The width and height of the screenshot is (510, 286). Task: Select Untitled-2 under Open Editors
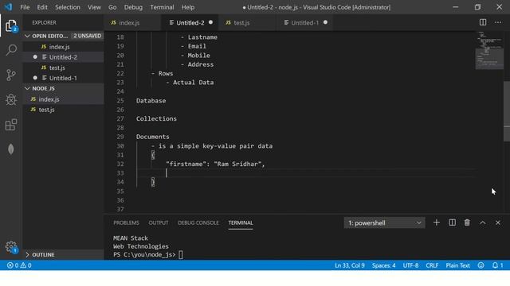[x=63, y=57]
